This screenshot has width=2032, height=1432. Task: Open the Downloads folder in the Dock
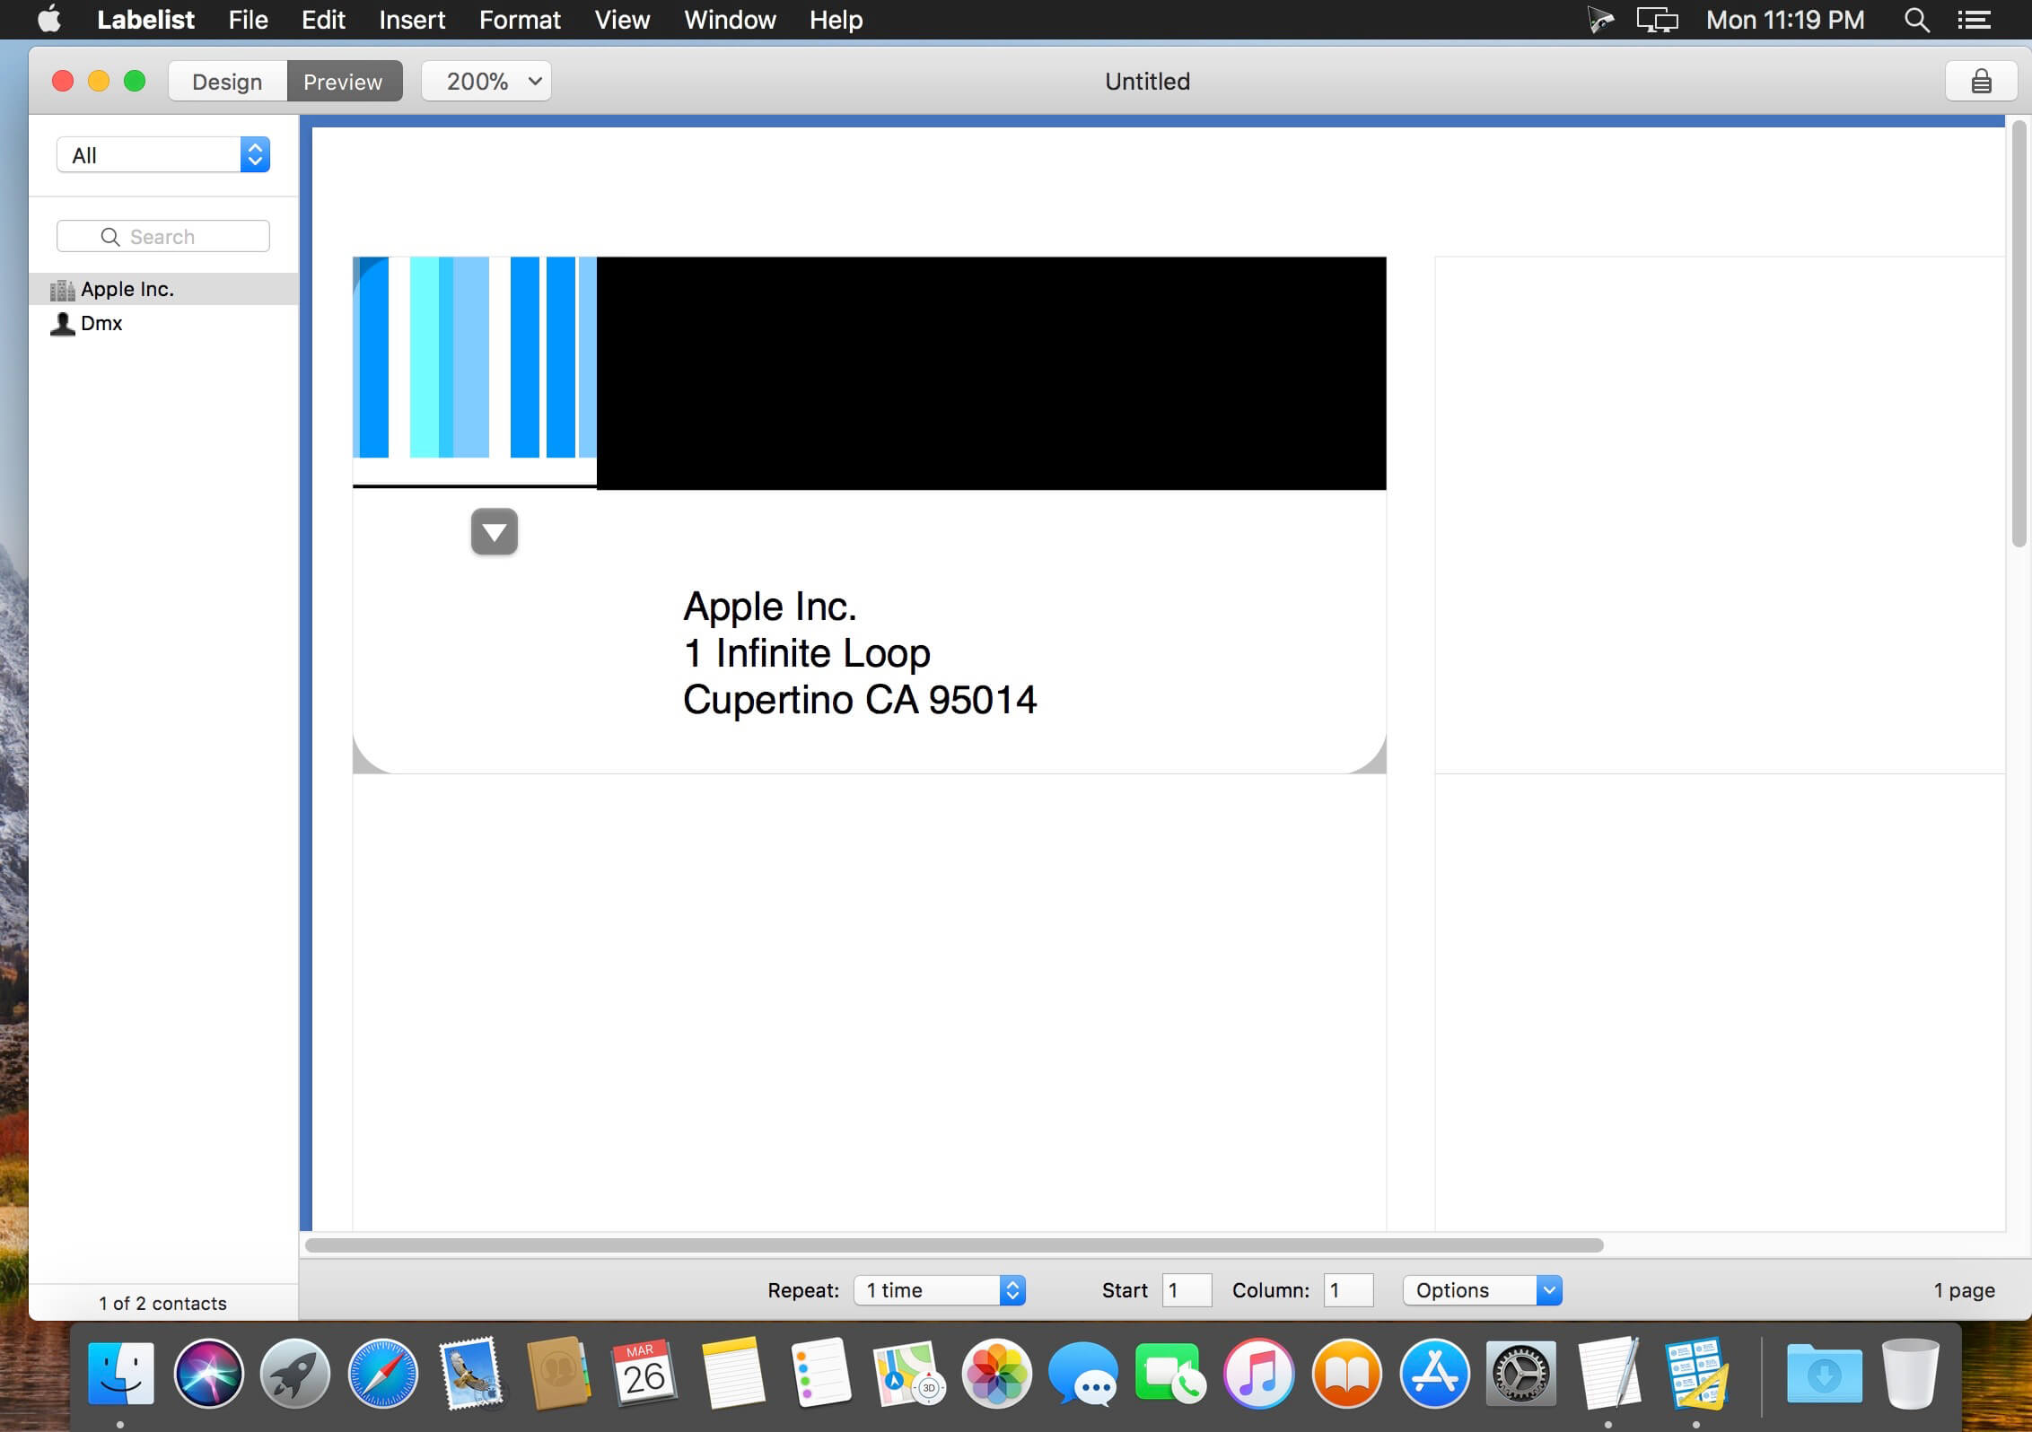(1824, 1373)
